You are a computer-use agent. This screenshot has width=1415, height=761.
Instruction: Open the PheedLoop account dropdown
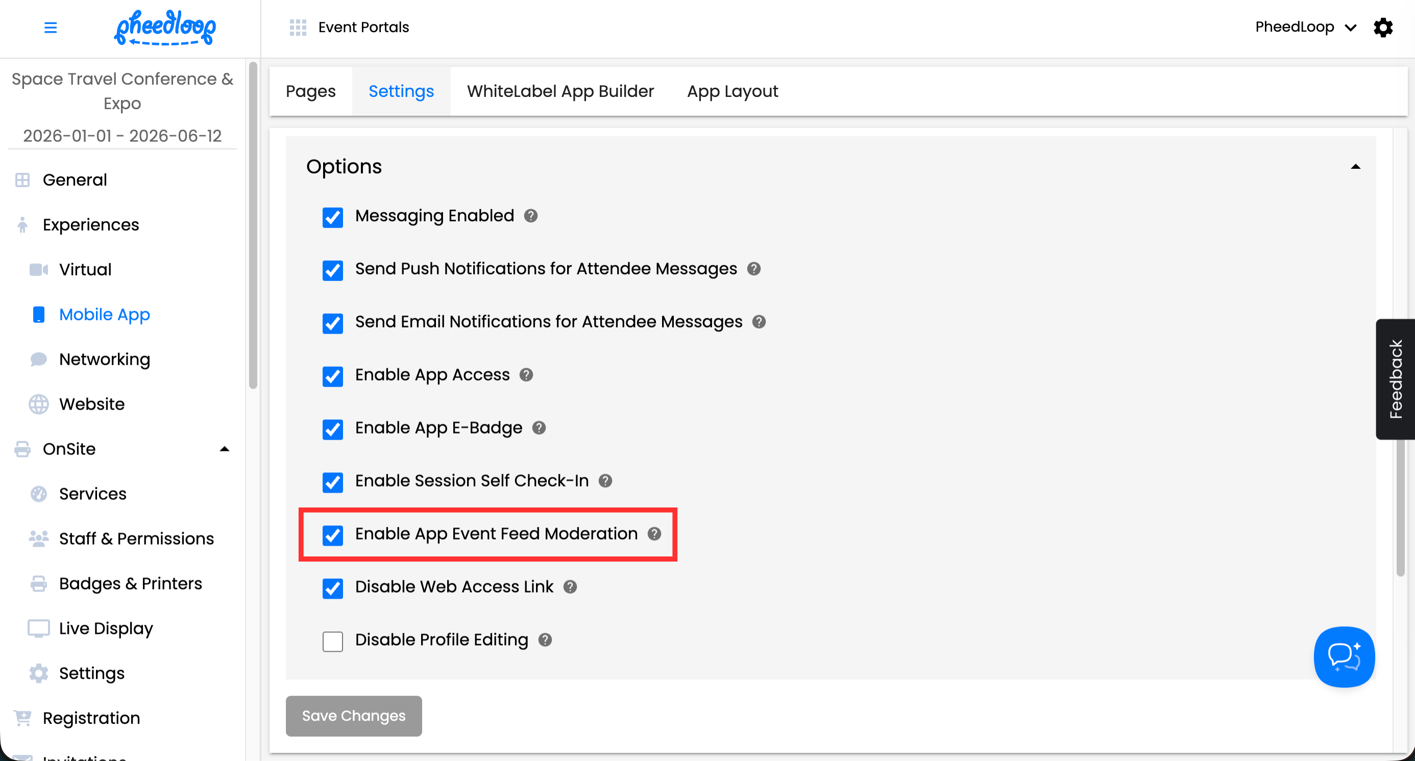[x=1305, y=28]
